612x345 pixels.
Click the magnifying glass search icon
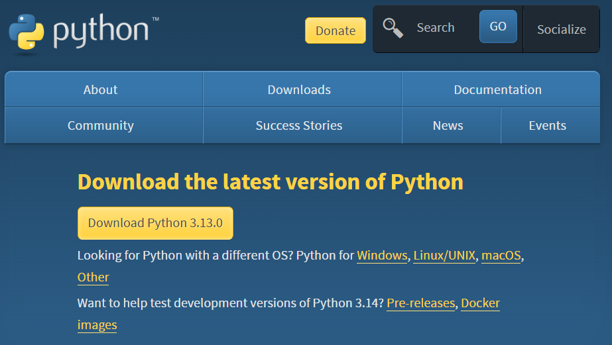click(393, 28)
